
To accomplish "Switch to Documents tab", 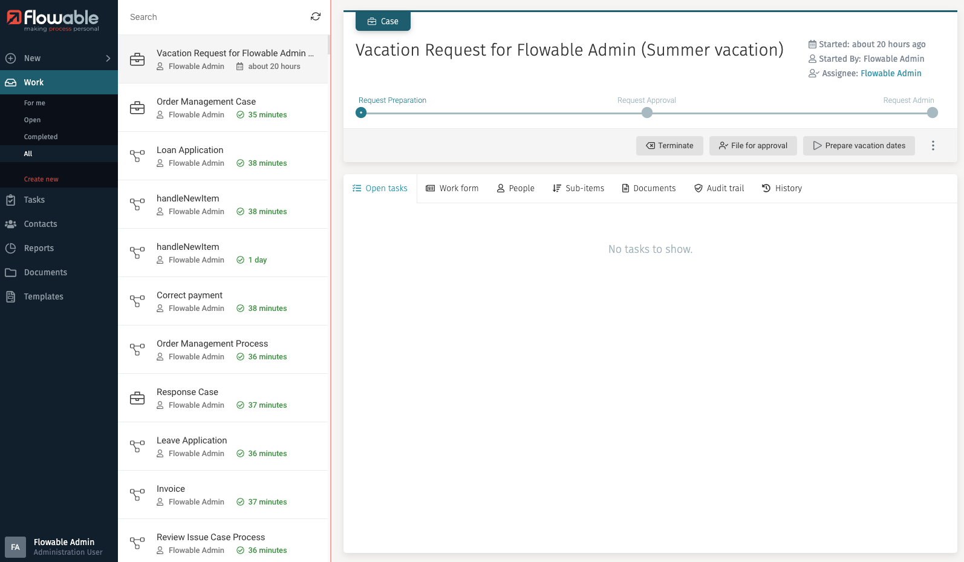I will [x=649, y=188].
